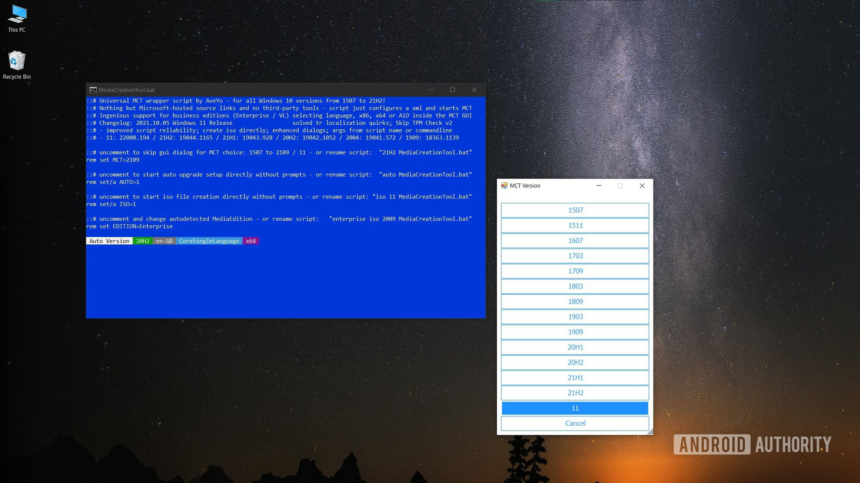Select version 20H1 from MCT list
The height and width of the screenshot is (483, 860).
(x=575, y=347)
